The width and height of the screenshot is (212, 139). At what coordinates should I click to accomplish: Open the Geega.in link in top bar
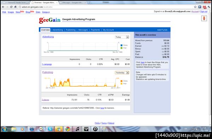coord(46,12)
